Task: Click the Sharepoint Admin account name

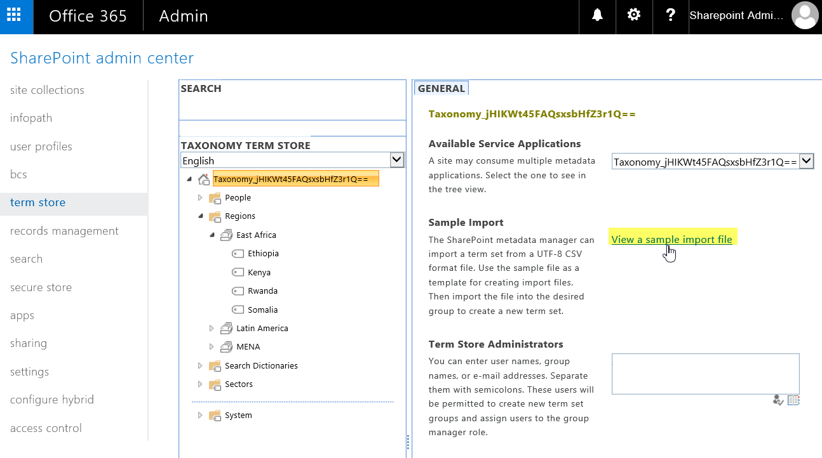Action: tap(737, 16)
